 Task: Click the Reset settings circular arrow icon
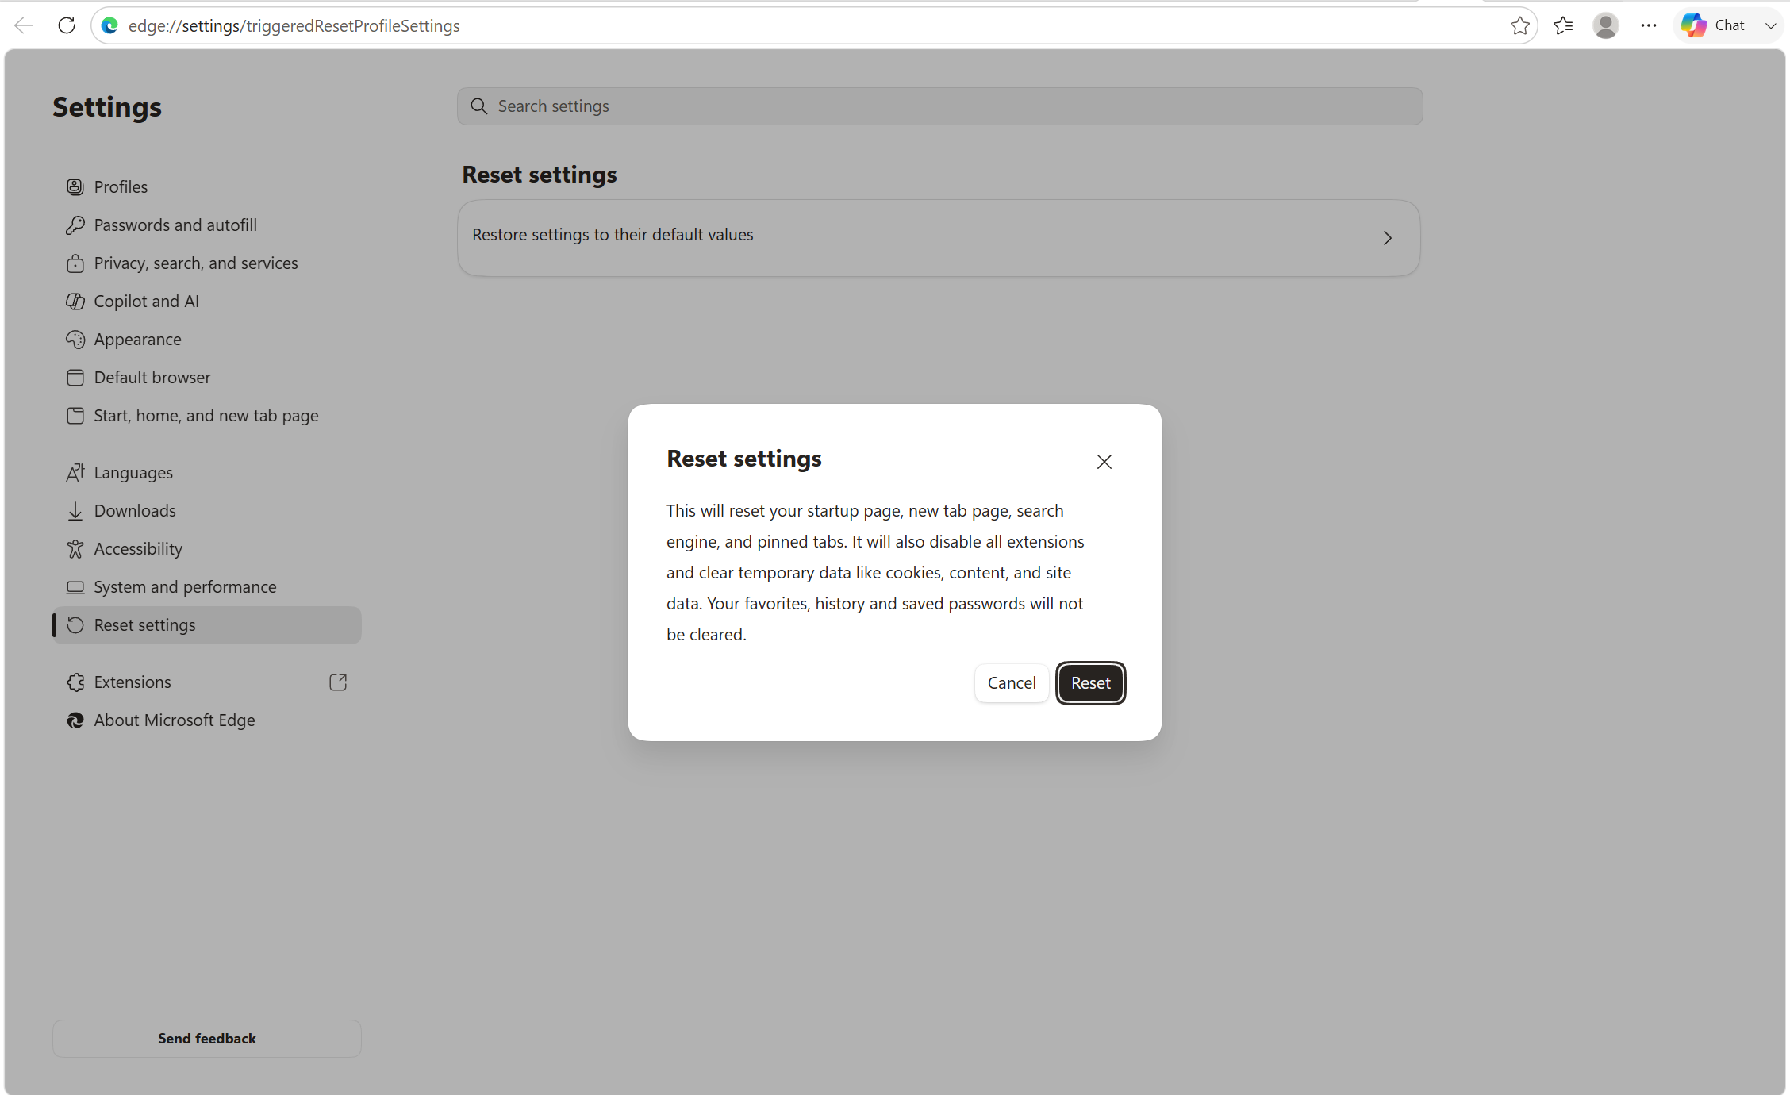(75, 625)
